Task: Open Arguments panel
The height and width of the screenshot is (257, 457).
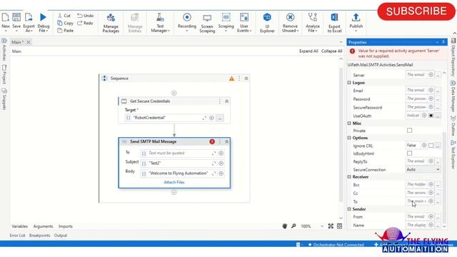Action: point(43,226)
